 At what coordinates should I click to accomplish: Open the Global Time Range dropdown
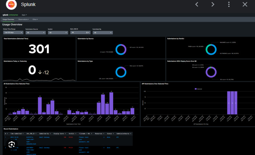point(13,32)
